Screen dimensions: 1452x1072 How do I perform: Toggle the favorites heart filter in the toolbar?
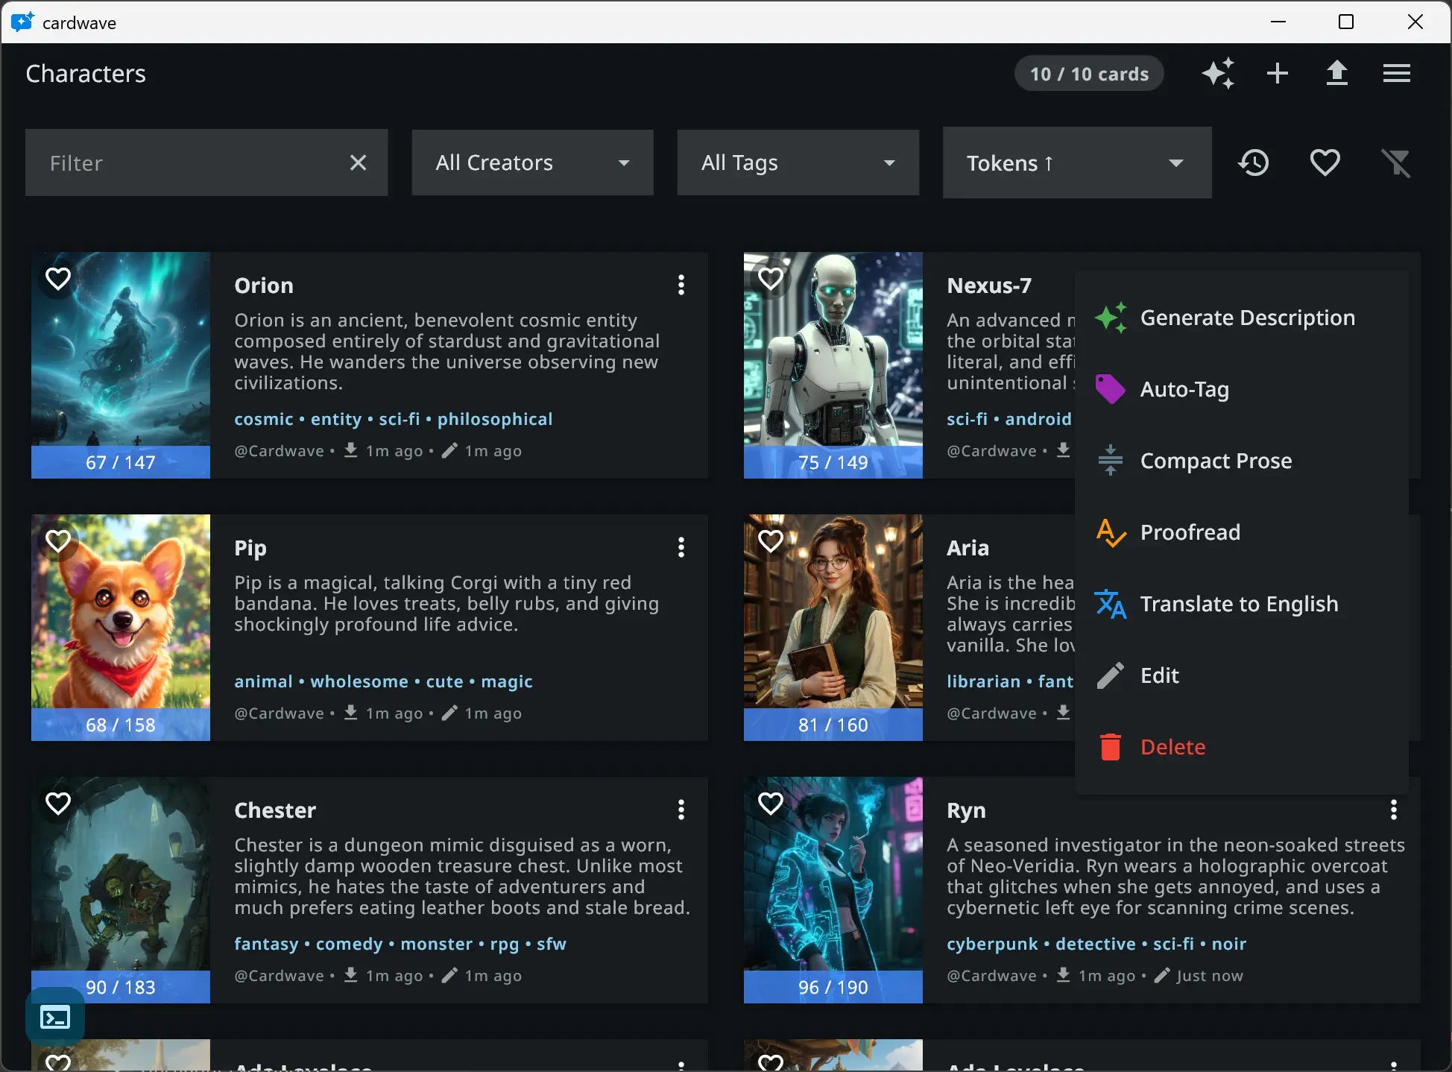(x=1325, y=163)
